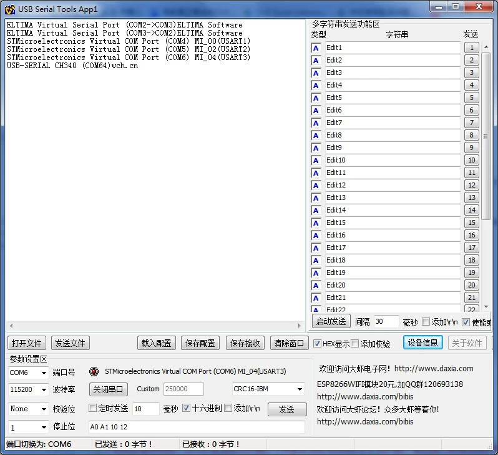Open the CRC16-IBM checksum dropdown
Viewport: 498px width, 455px height.
tap(300, 389)
